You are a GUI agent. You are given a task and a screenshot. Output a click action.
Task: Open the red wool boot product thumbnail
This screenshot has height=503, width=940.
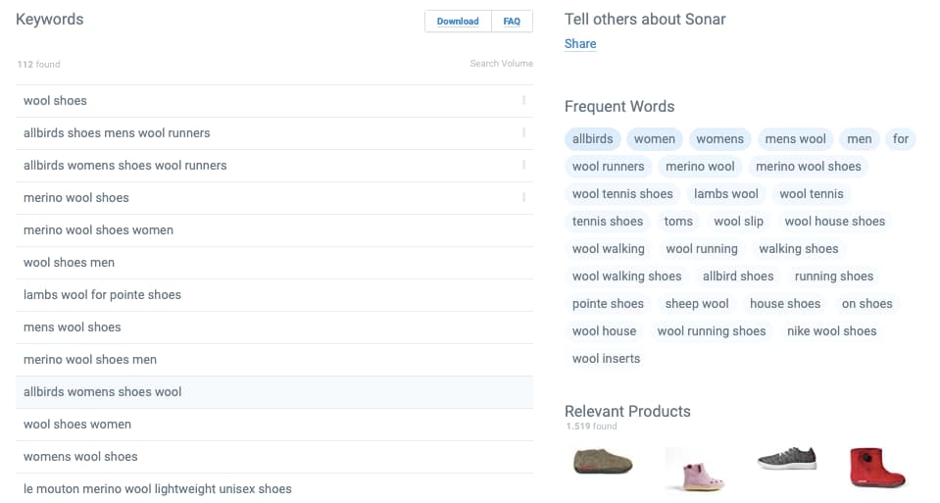[x=877, y=467]
